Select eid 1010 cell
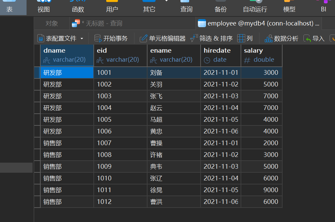The width and height of the screenshot is (335, 222). 120,178
